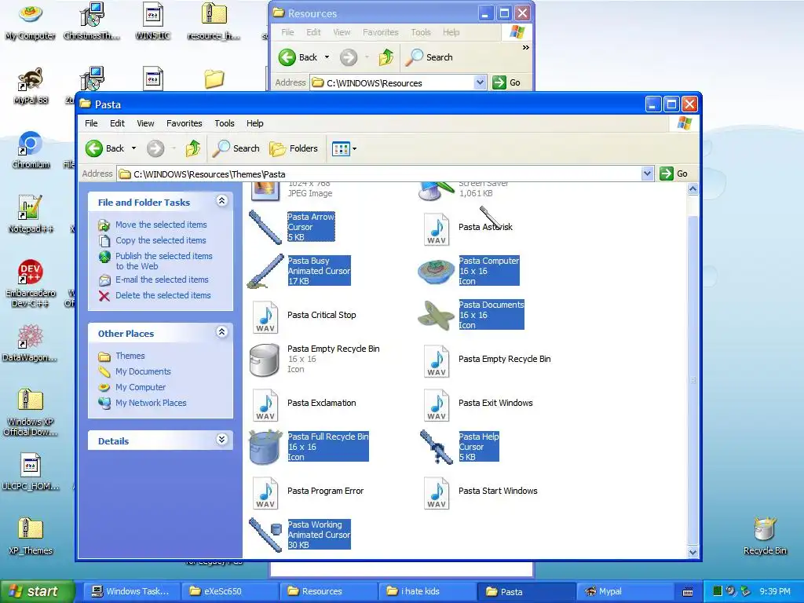Open the Back history dropdown arrow in Pasta
Viewport: 804px width, 603px height.
133,148
